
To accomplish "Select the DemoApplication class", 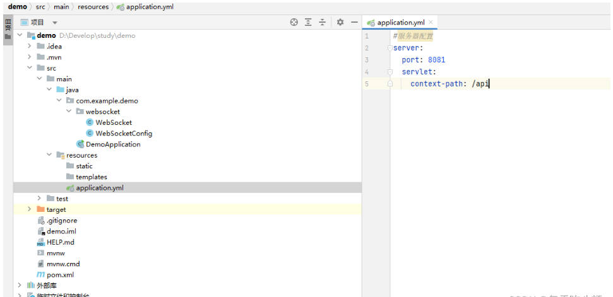I will 113,144.
